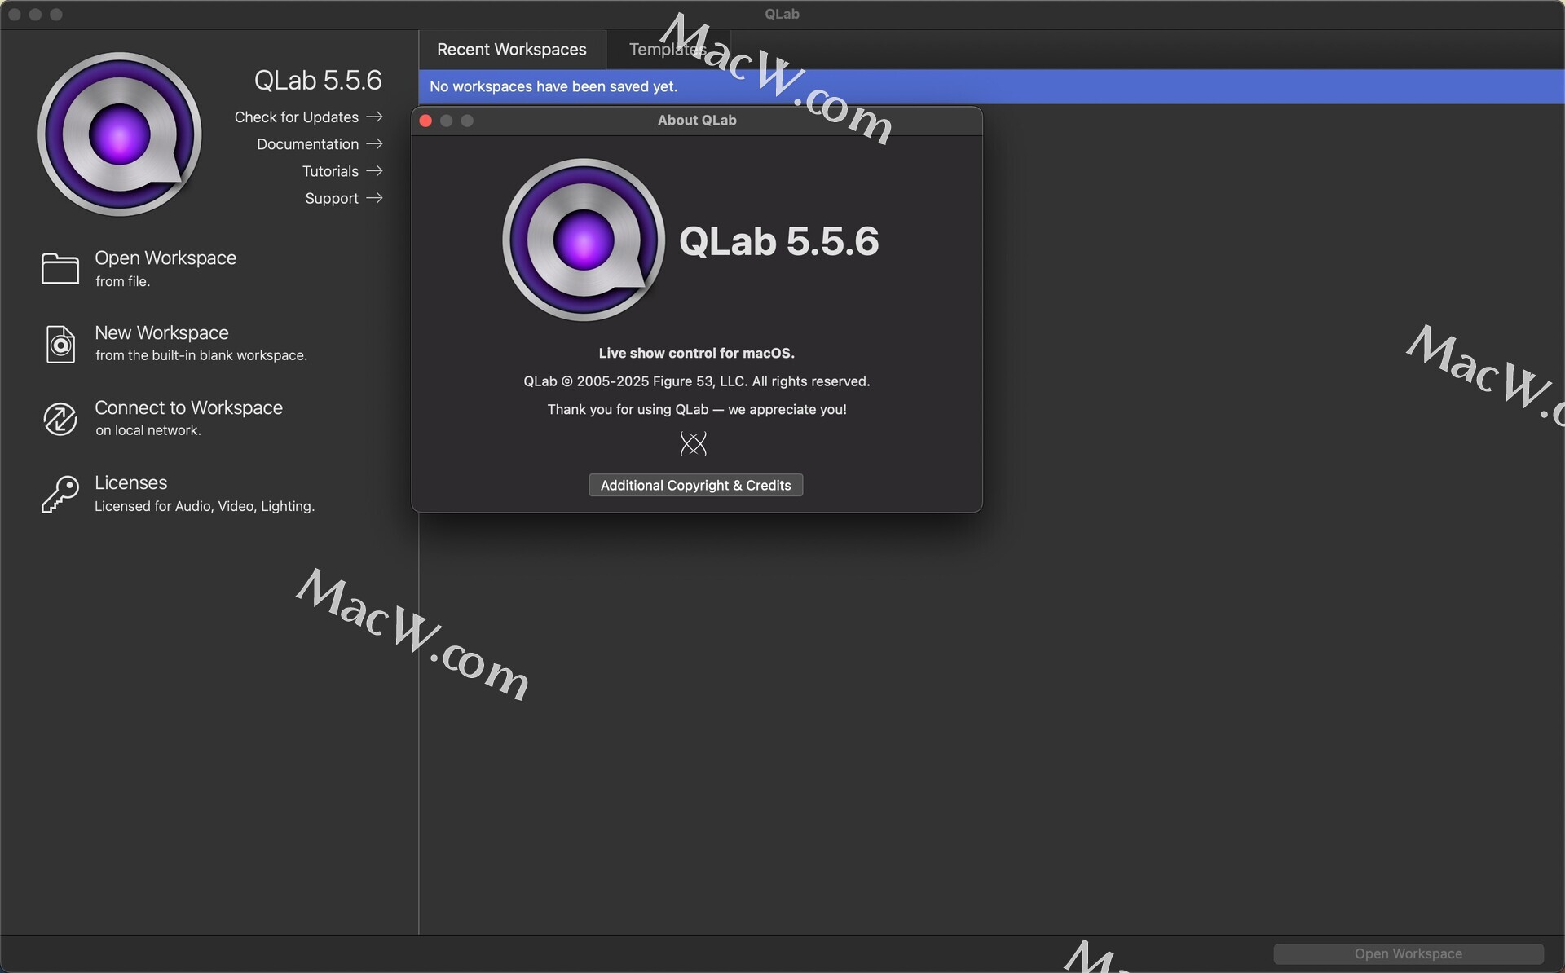Click the arrow beside Support
1565x973 pixels.
tap(374, 198)
